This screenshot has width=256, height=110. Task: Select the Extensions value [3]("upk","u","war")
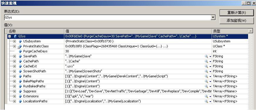[79, 96]
